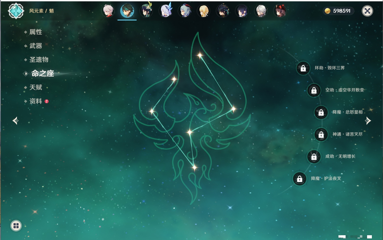Open locked constellation 神通·诸苦灭尽
The width and height of the screenshot is (383, 240).
coord(321,135)
